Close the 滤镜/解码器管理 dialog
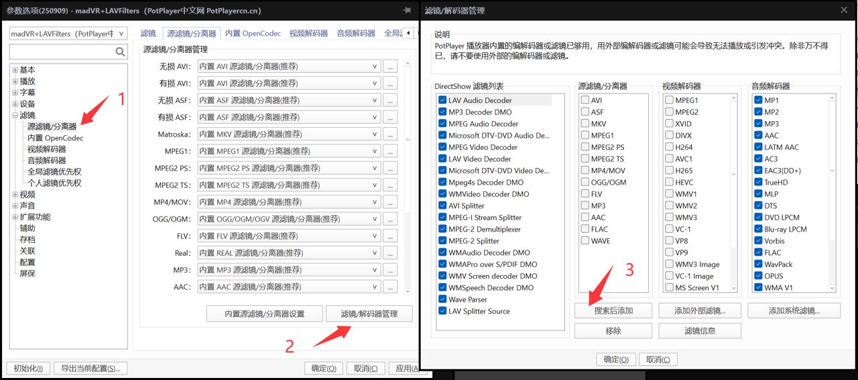Viewport: 858px width, 380px height. [843, 10]
